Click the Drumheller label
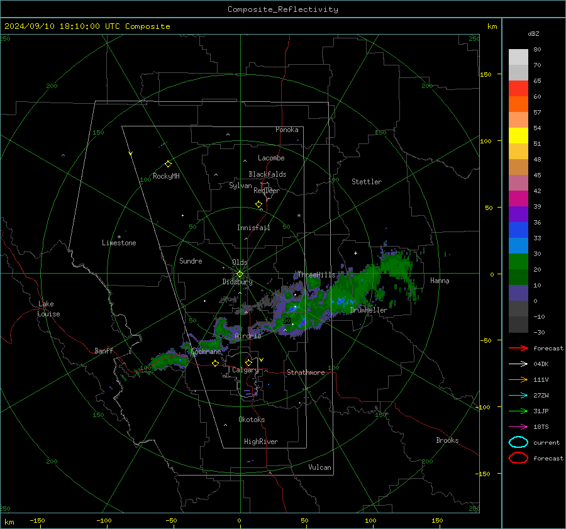The width and height of the screenshot is (566, 529). (x=369, y=310)
